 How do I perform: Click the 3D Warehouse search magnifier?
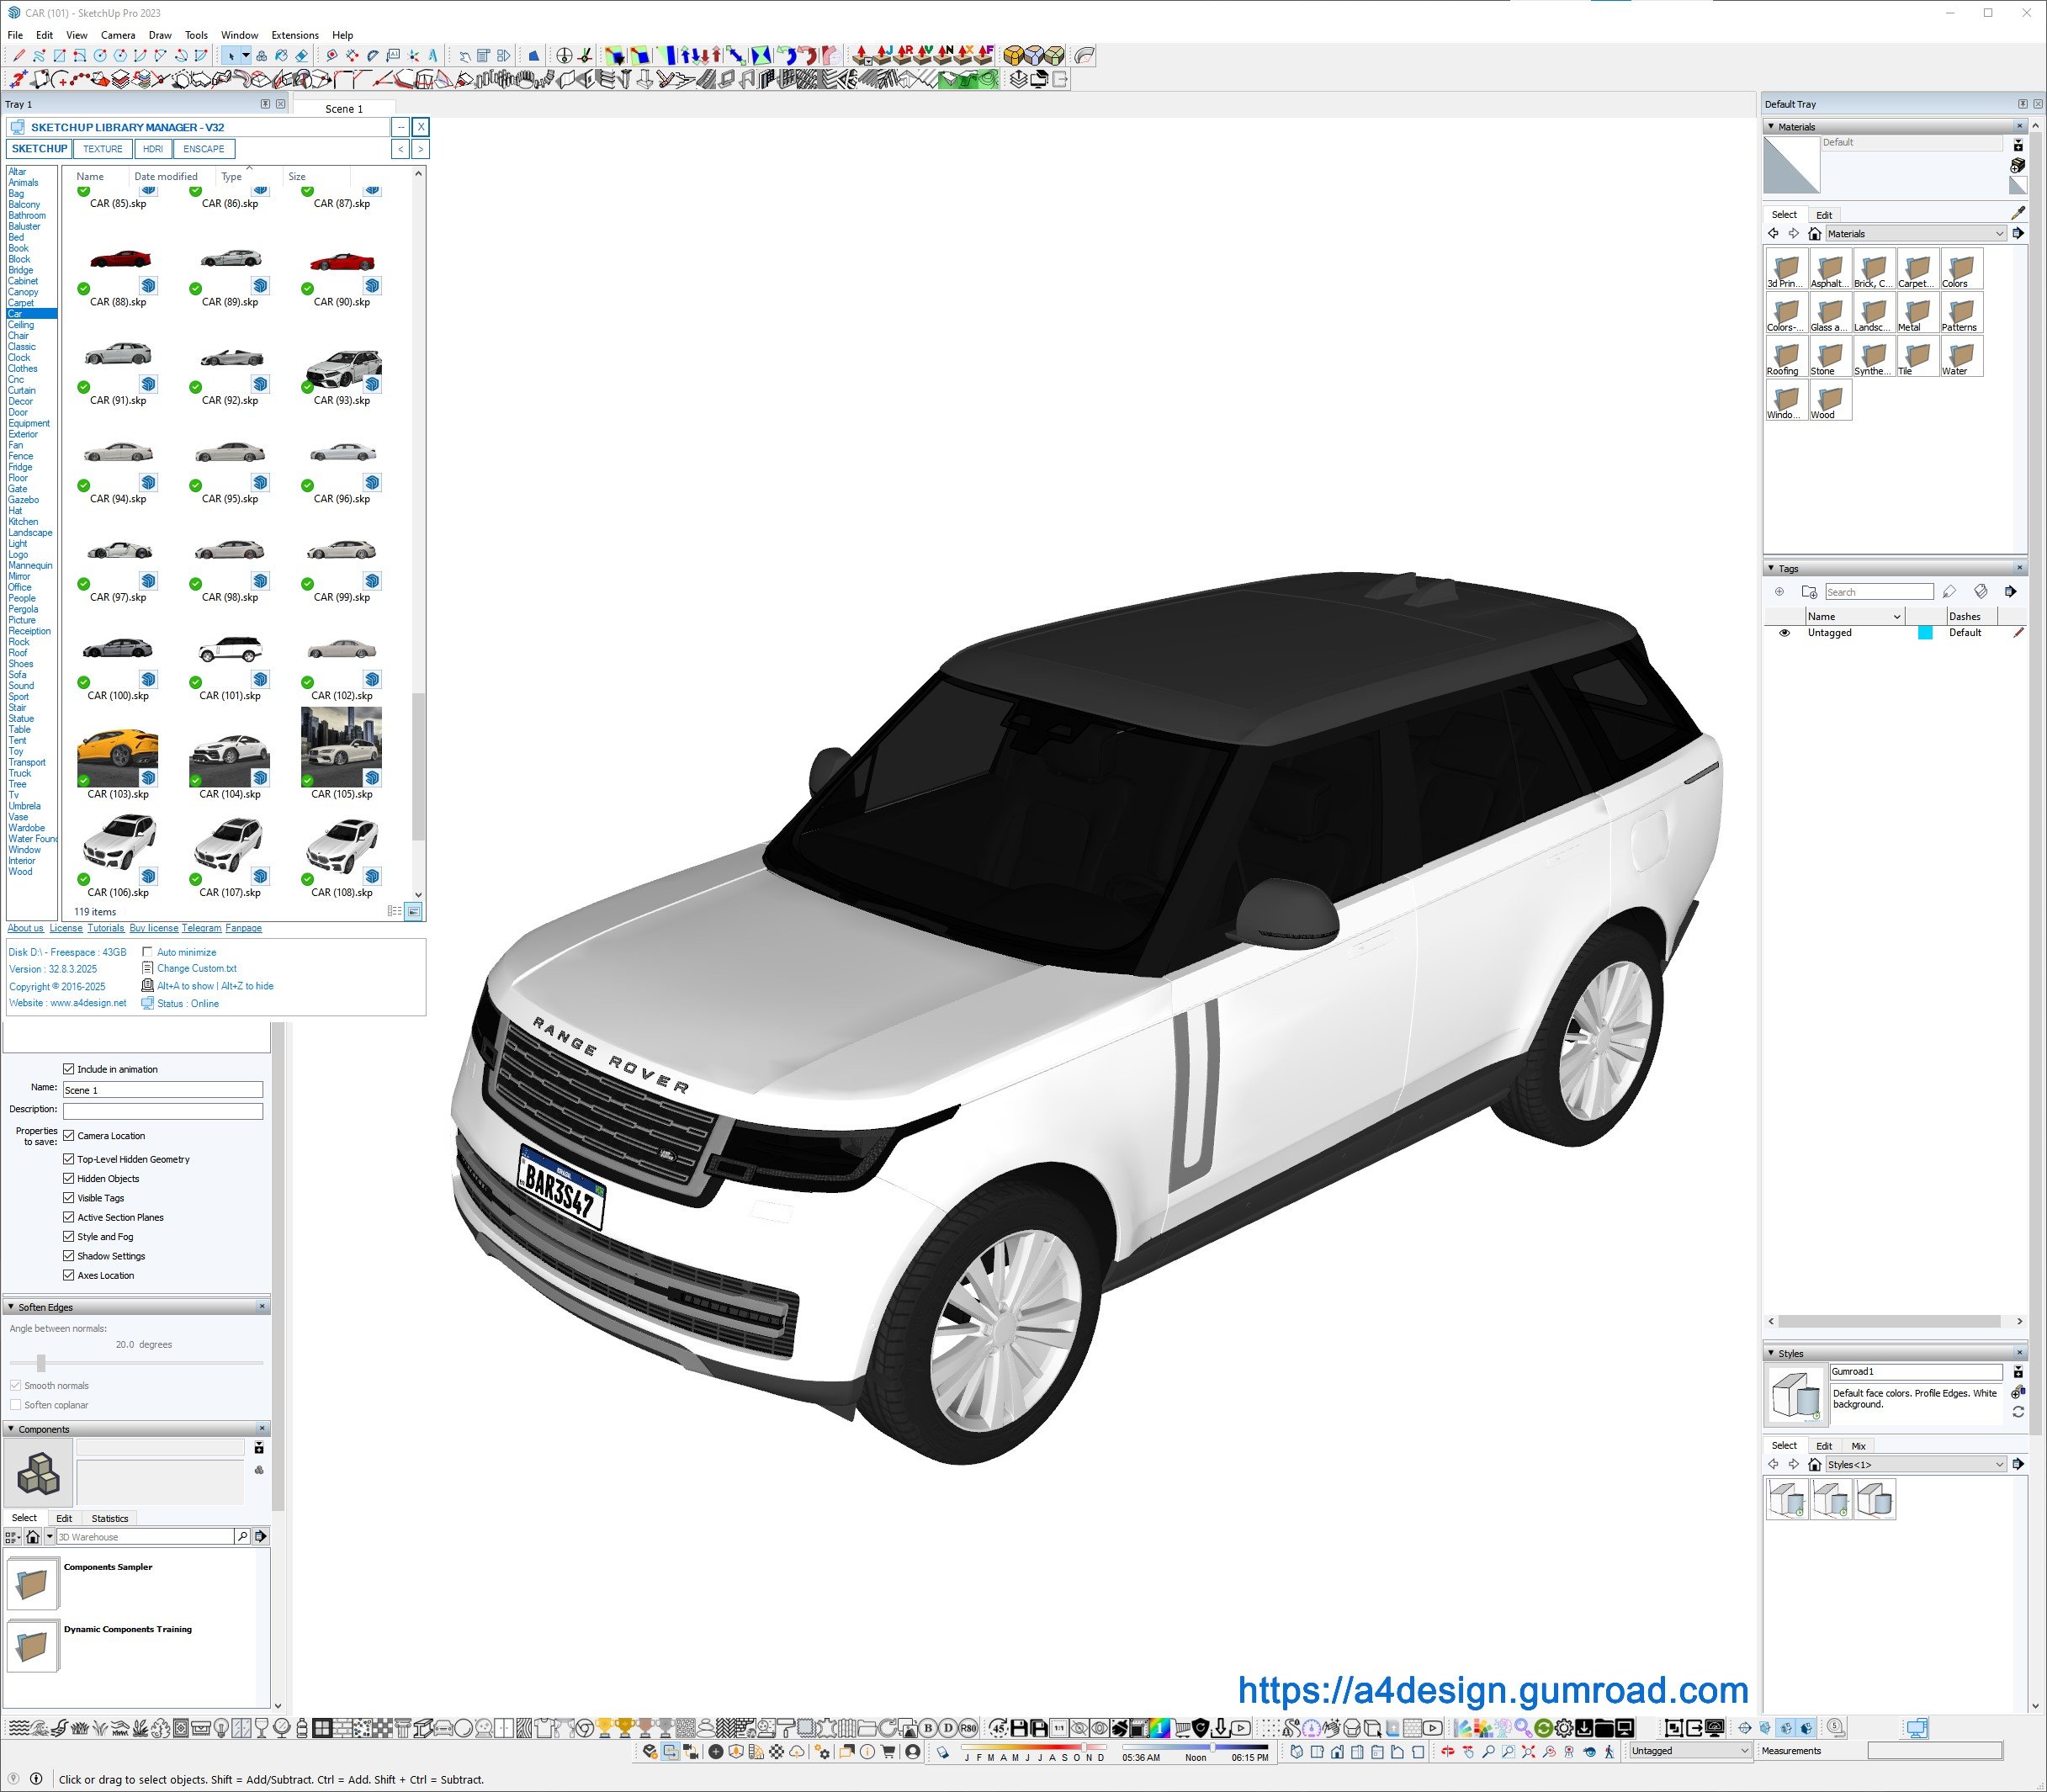tap(242, 1536)
